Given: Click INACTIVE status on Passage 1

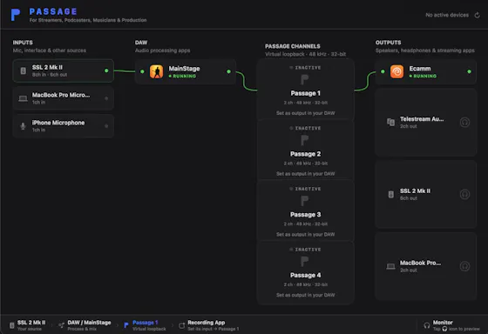Looking at the screenshot, I should click(x=305, y=68).
